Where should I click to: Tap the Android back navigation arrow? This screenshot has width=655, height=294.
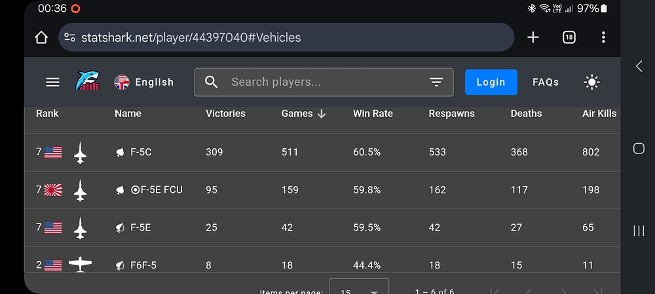pos(639,66)
